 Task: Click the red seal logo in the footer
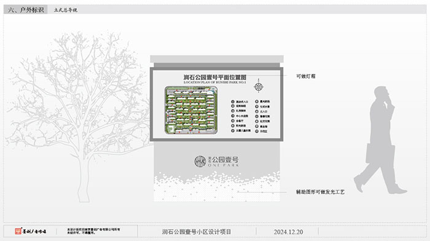pyautogui.click(x=18, y=231)
